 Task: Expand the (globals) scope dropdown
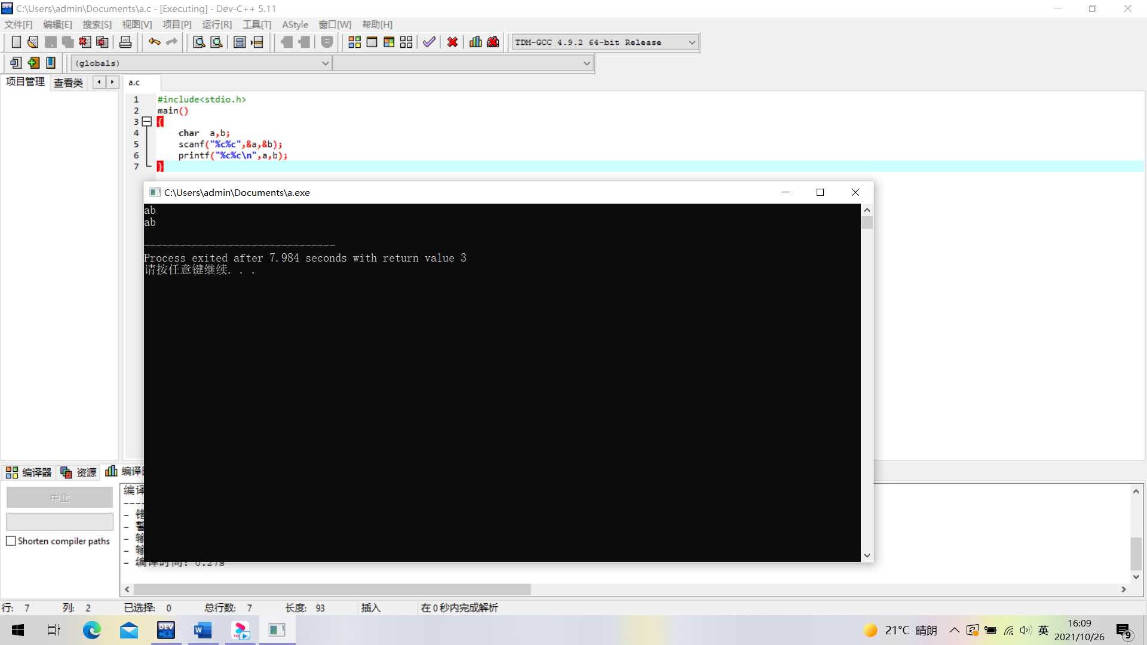click(325, 63)
